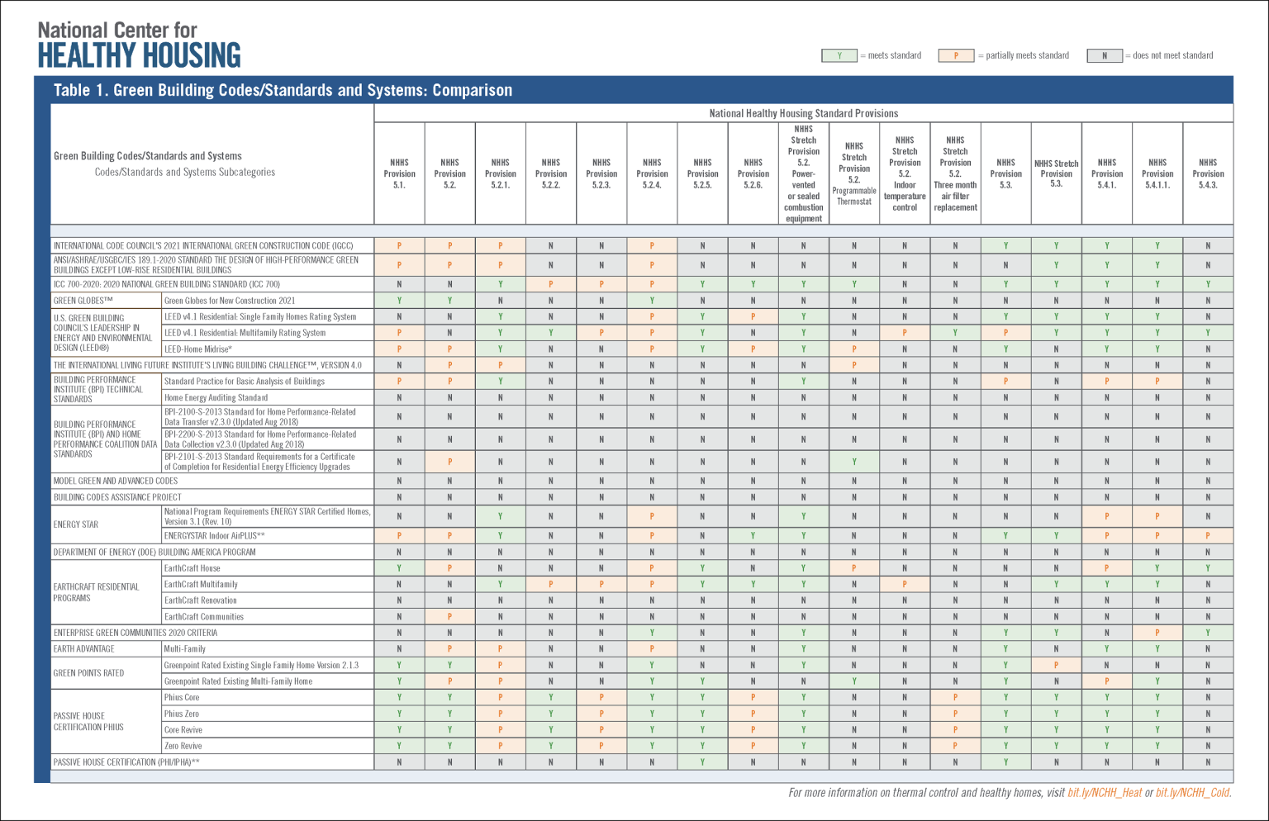1269x821 pixels.
Task: Click 'LEED v4.1 Residential: Multifamily Rating System'
Action: click(x=245, y=333)
